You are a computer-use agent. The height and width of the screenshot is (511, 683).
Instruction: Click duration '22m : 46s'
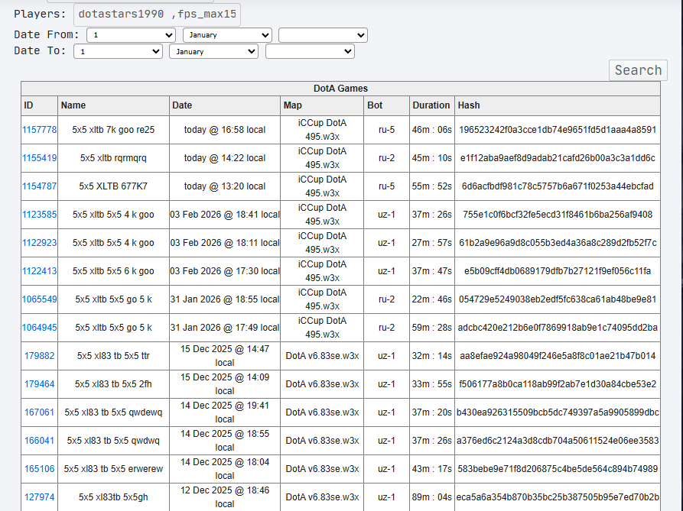[x=431, y=299]
